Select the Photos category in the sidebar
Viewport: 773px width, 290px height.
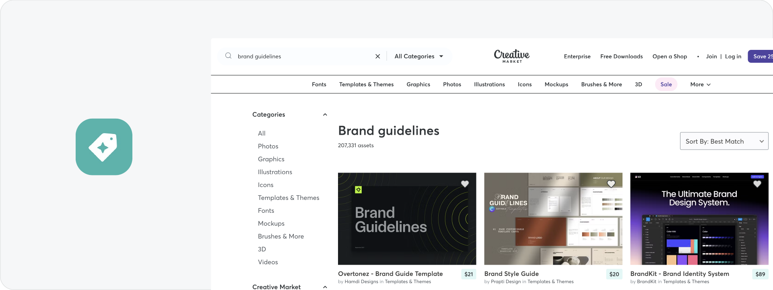click(x=268, y=146)
